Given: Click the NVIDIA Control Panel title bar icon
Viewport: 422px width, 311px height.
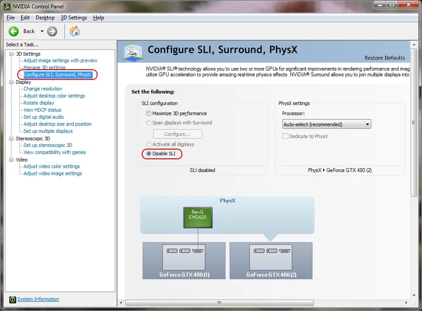Looking at the screenshot, I should (x=7, y=6).
